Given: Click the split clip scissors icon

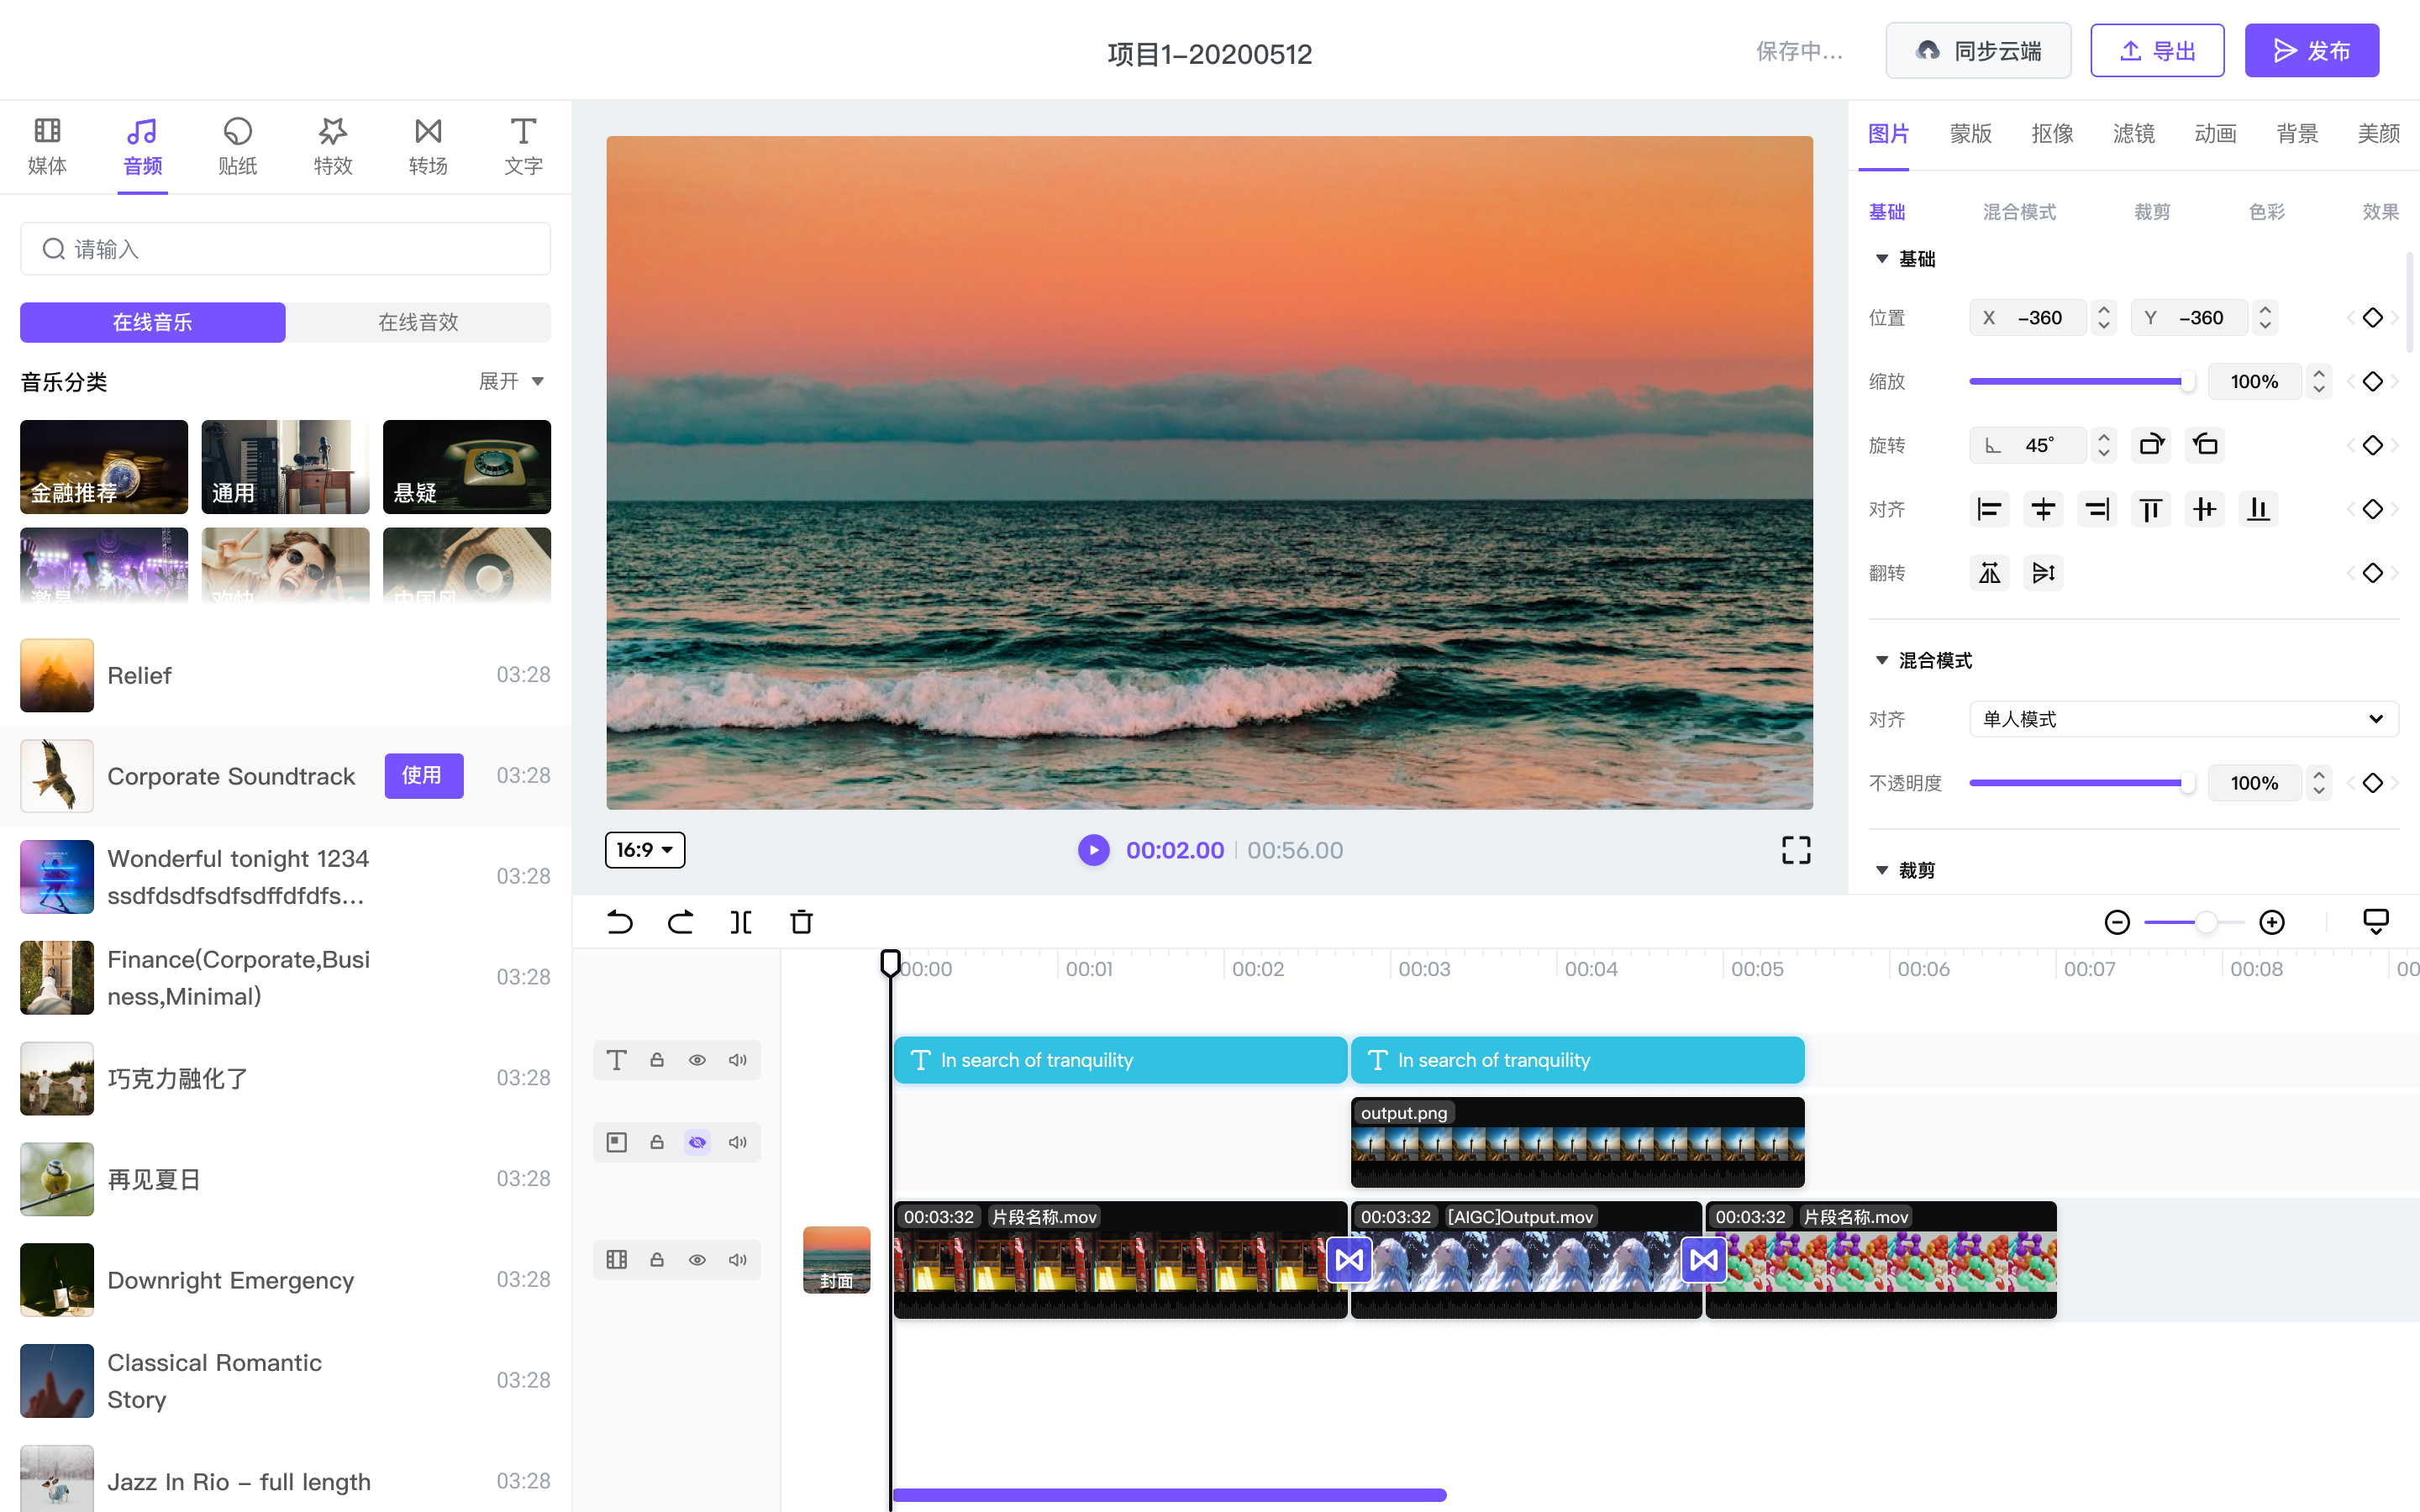Looking at the screenshot, I should click(x=741, y=922).
